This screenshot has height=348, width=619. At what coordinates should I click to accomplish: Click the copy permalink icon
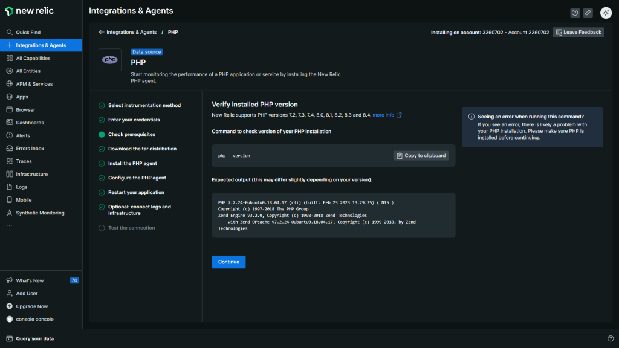point(588,13)
